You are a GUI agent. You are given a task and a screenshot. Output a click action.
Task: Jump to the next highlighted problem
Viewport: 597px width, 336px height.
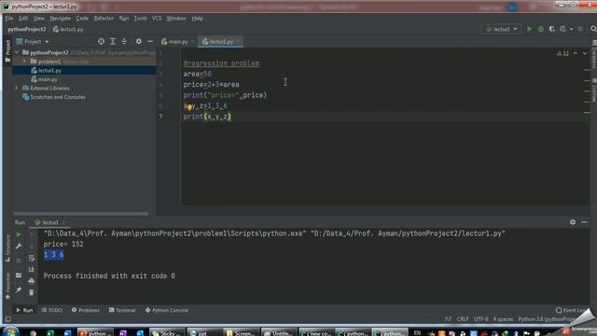(585, 53)
